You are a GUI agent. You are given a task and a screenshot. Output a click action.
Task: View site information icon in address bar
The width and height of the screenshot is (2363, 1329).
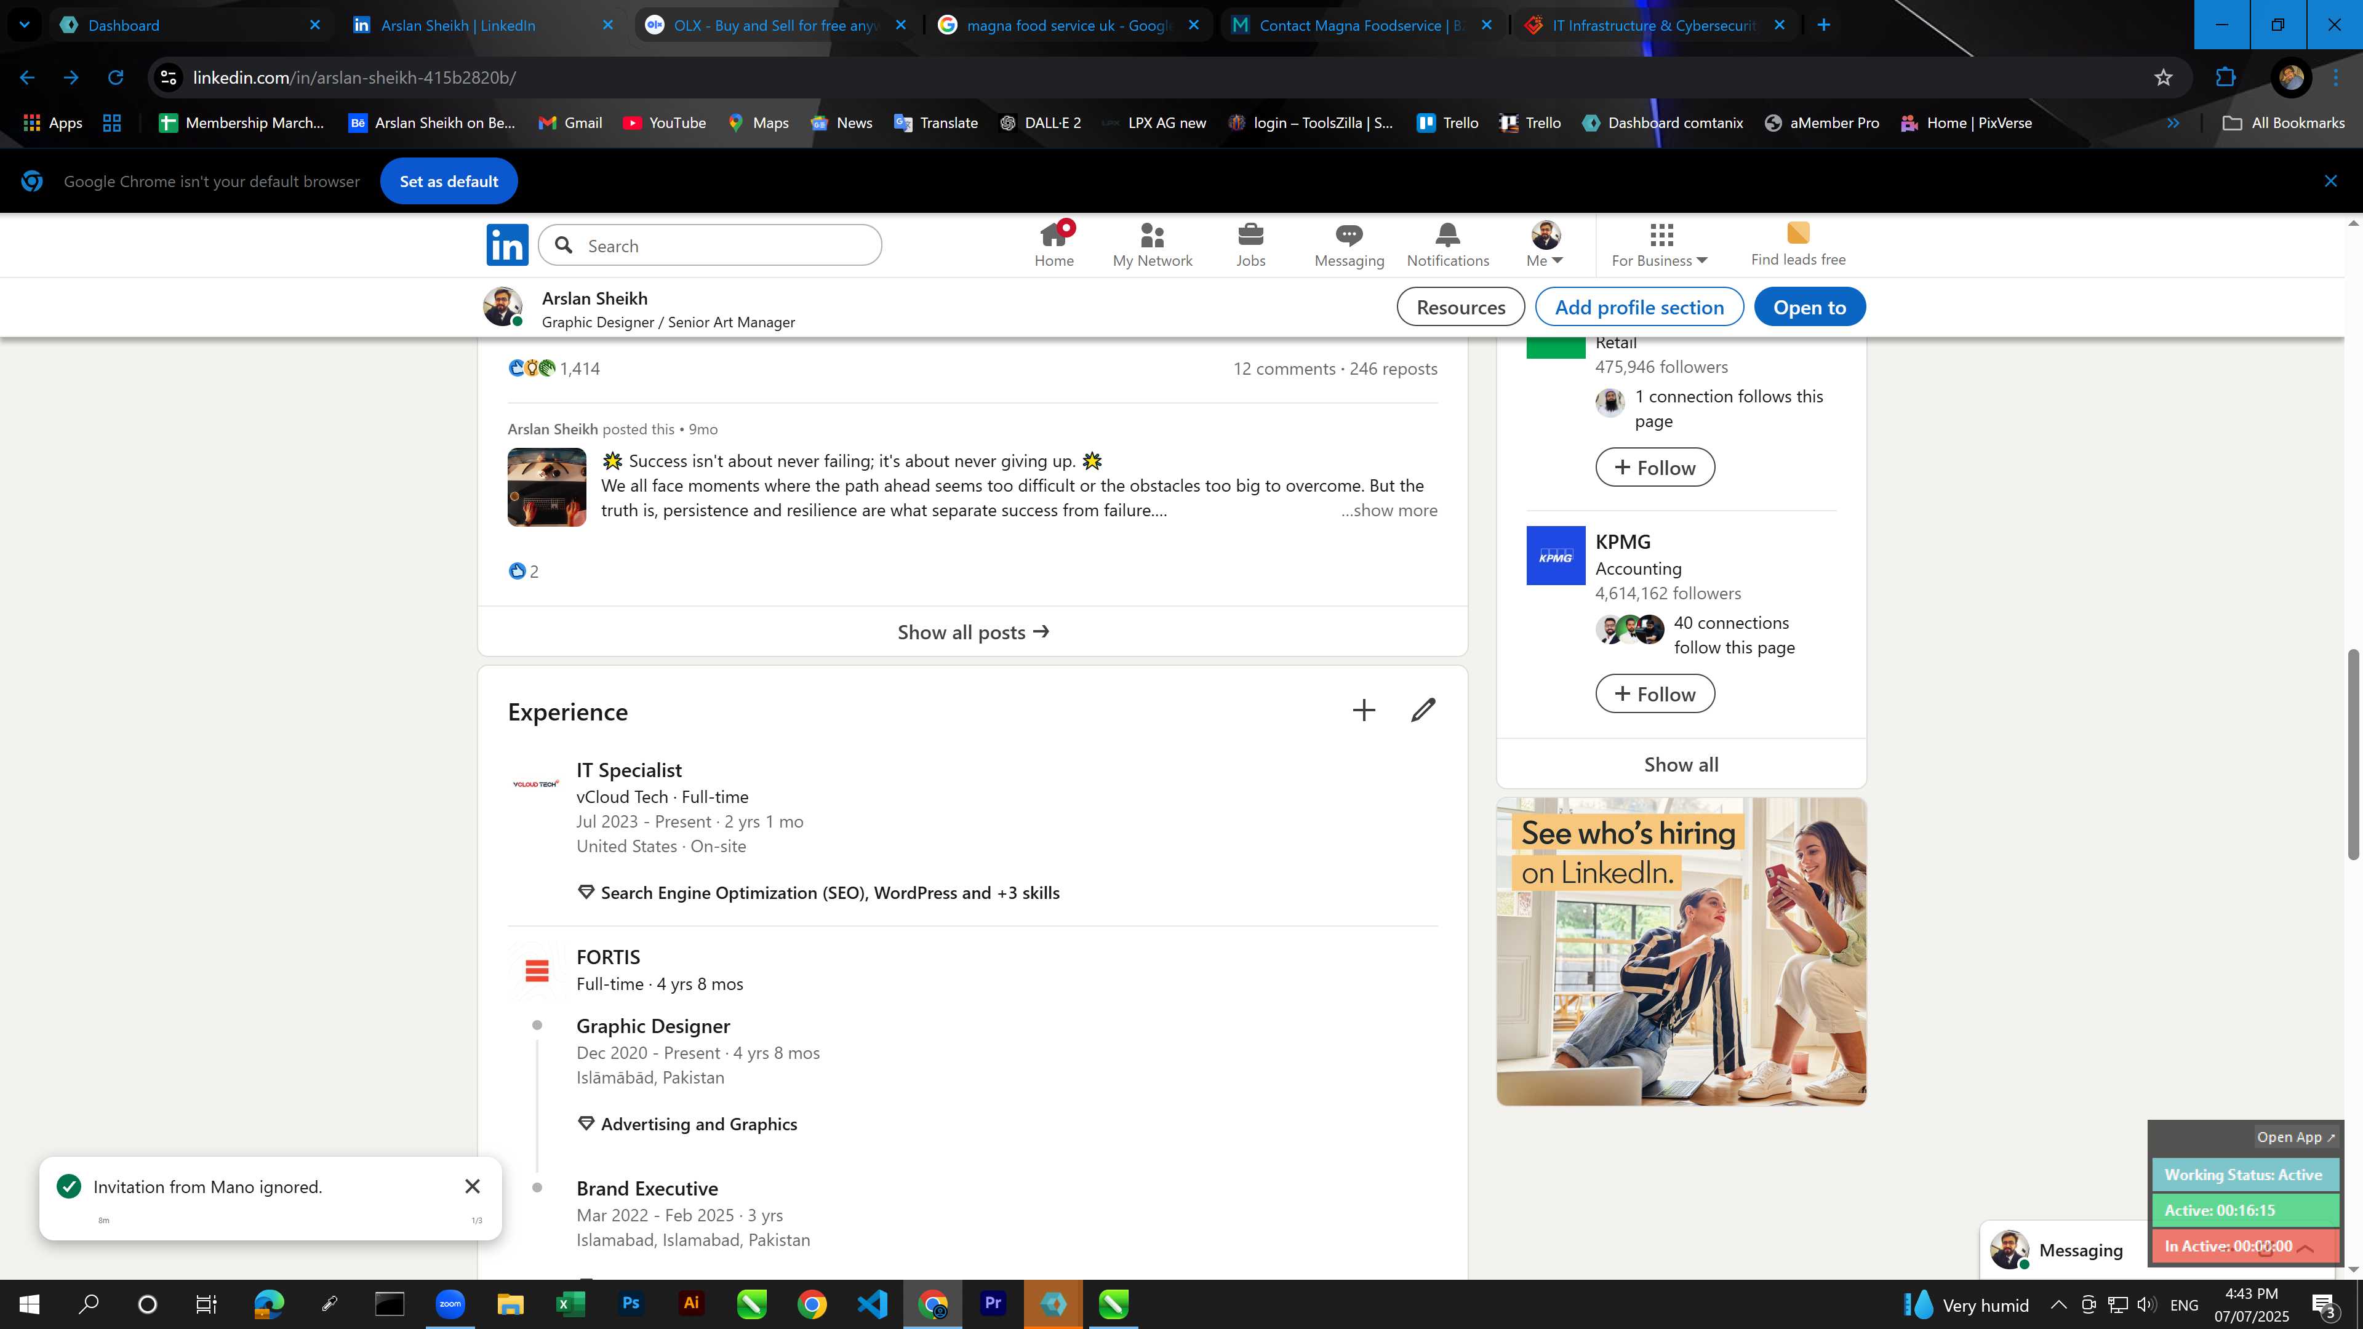pos(169,78)
